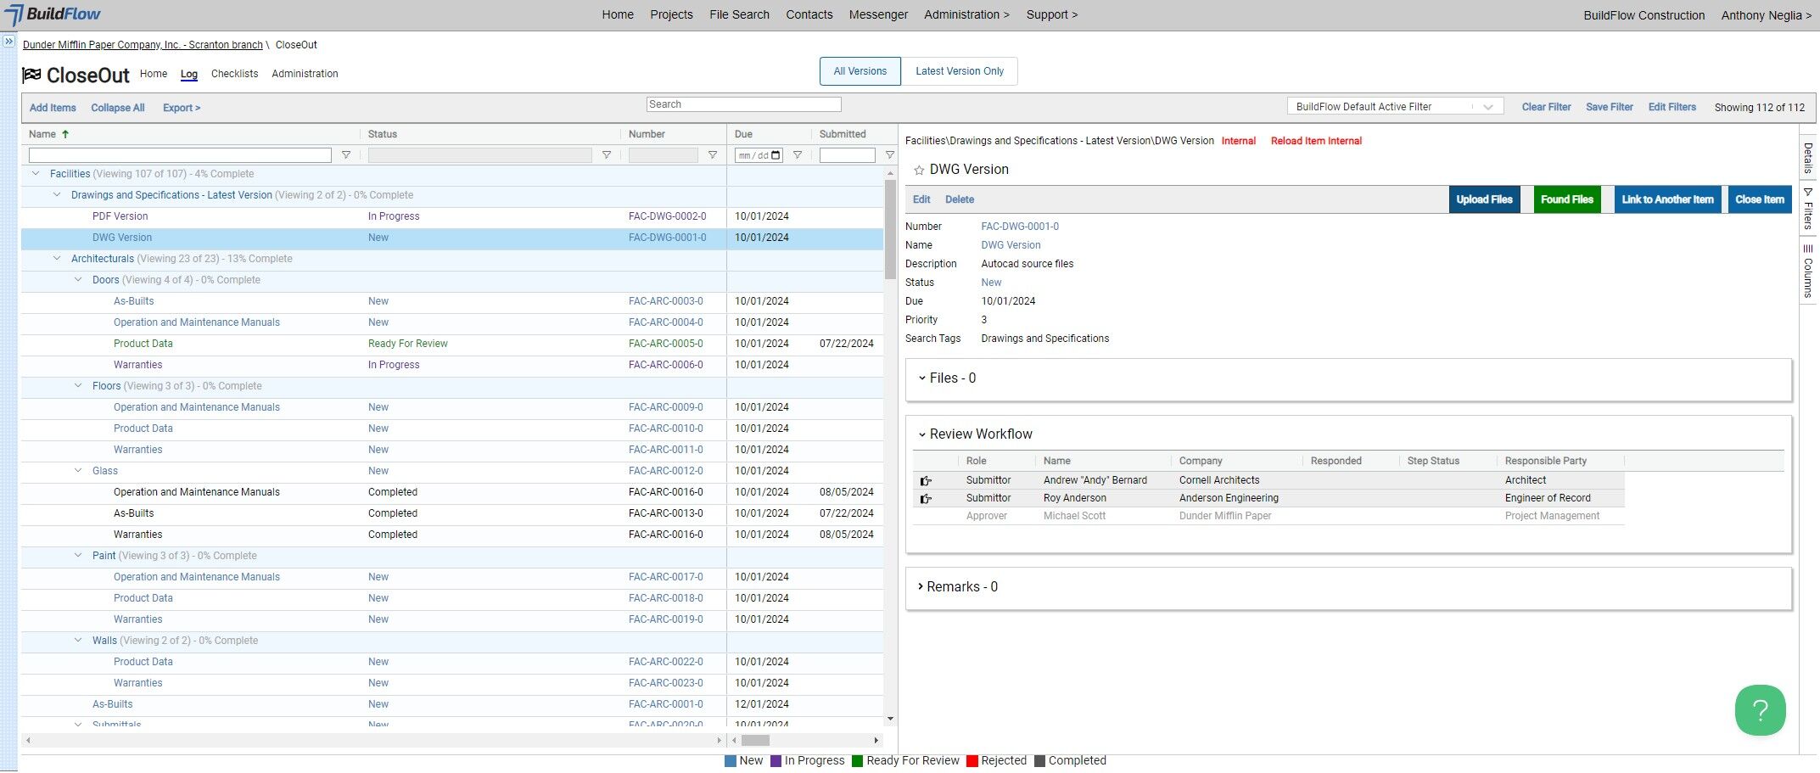Switch to Latest Version Only view
Image resolution: width=1820 pixels, height=773 pixels.
(959, 71)
